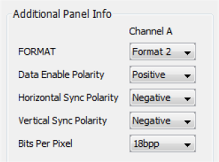Click the FORMAT label
Screen dimensions: 219x162
(x=37, y=52)
